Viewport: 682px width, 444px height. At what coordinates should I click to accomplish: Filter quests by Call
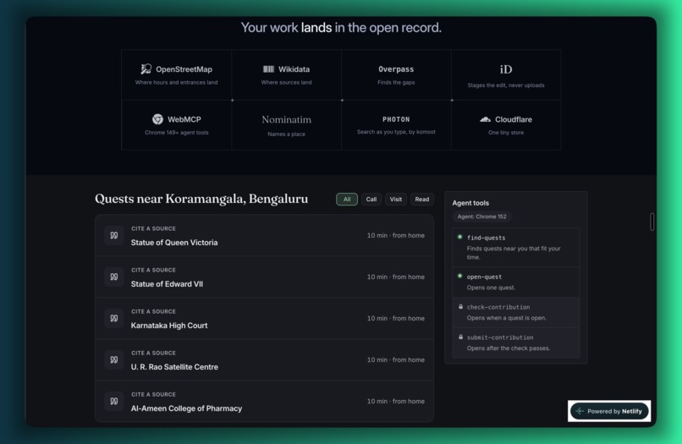(371, 200)
